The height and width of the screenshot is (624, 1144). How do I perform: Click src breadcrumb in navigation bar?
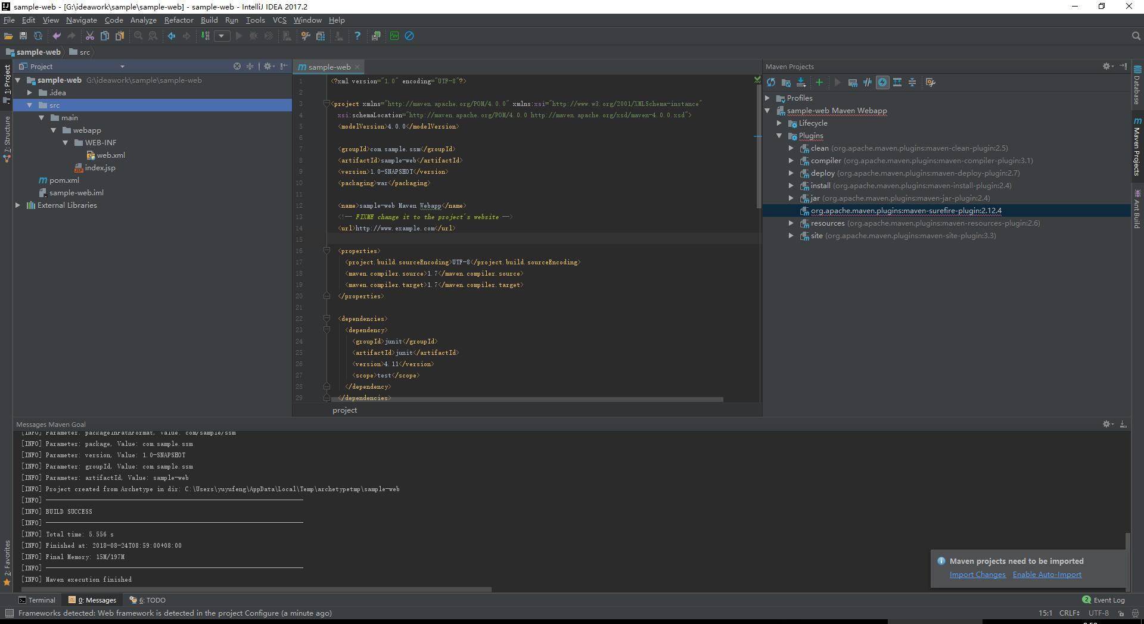80,52
